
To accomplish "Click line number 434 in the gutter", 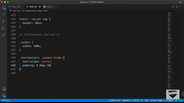I will tap(13, 19).
